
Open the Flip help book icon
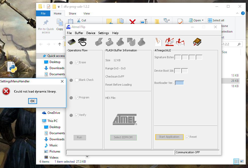(x=197, y=42)
